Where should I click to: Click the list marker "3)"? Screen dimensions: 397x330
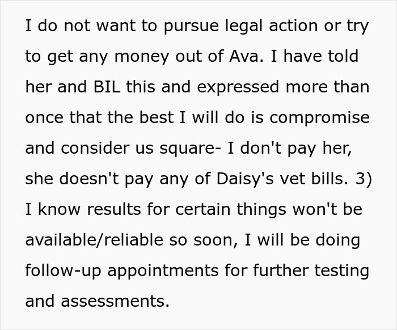(x=364, y=179)
